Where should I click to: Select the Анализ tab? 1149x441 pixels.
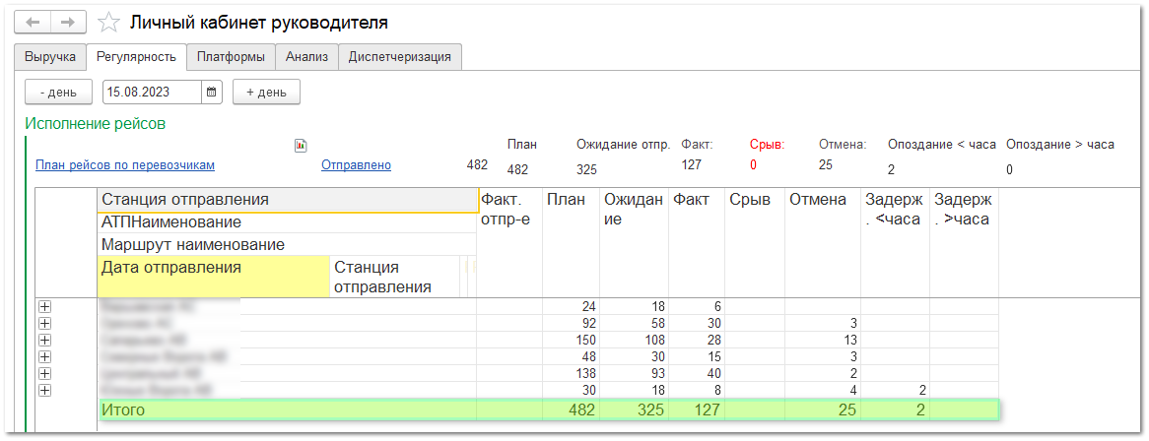[306, 57]
